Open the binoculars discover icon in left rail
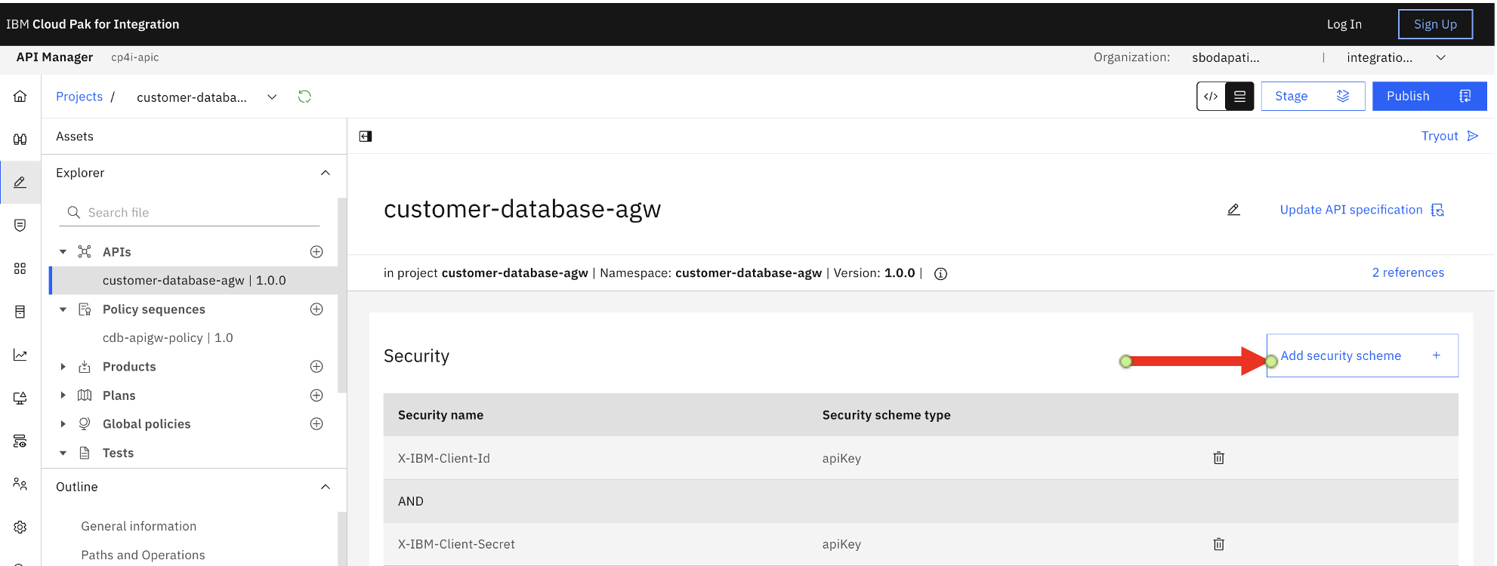Viewport: 1497px width, 566px height. click(20, 139)
